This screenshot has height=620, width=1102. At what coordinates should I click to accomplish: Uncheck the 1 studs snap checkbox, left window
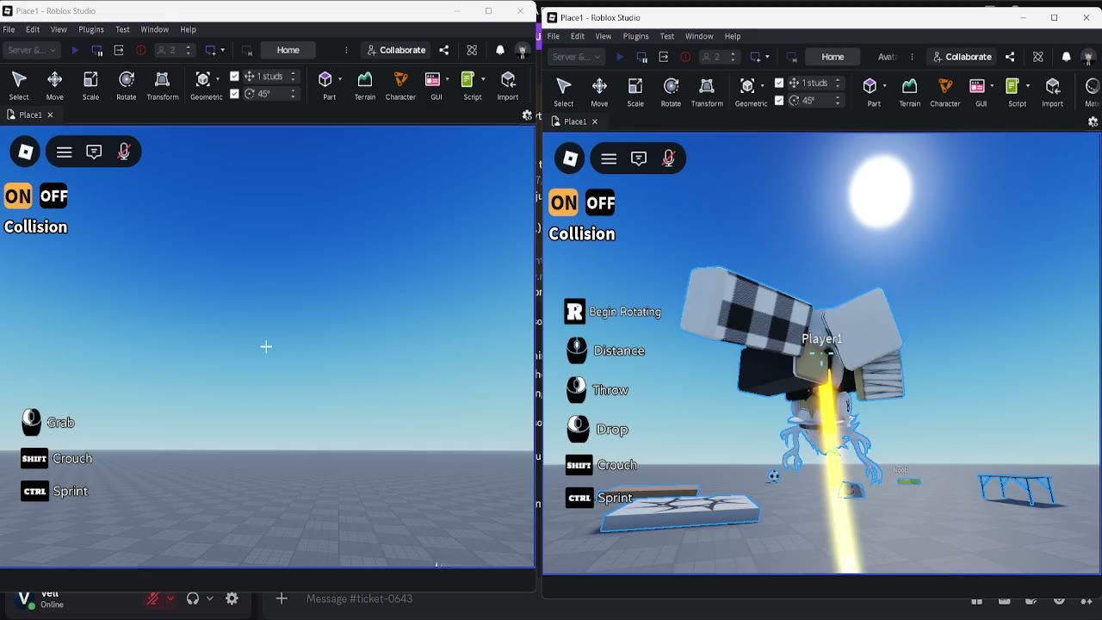[x=234, y=76]
